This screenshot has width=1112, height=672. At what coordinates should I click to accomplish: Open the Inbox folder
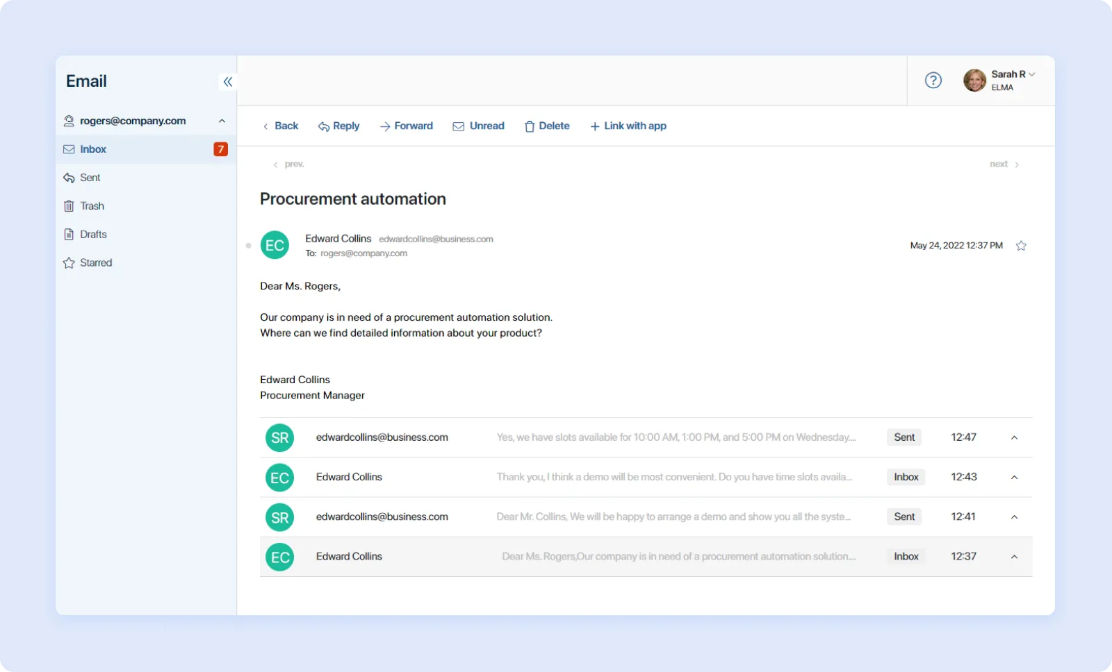(93, 149)
